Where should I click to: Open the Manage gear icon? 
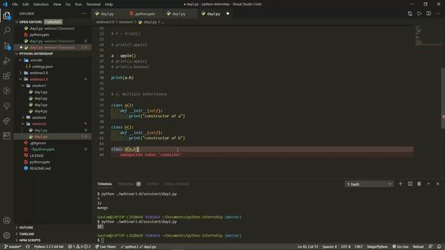[7, 235]
